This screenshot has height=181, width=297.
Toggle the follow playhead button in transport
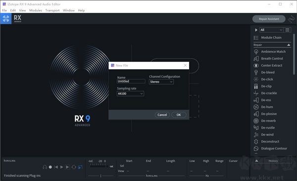pyautogui.click(x=80, y=167)
